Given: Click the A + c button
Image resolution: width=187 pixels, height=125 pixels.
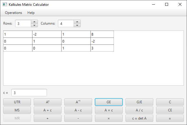Looking at the screenshot, I should 47,110.
